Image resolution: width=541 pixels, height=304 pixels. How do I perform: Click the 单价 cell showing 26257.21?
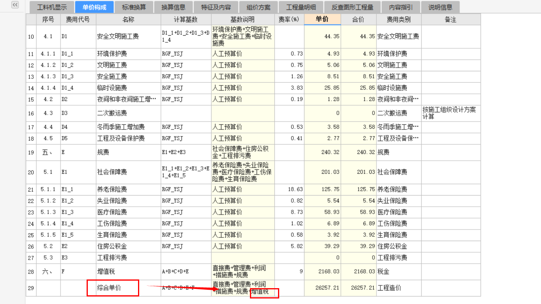pyautogui.click(x=322, y=288)
